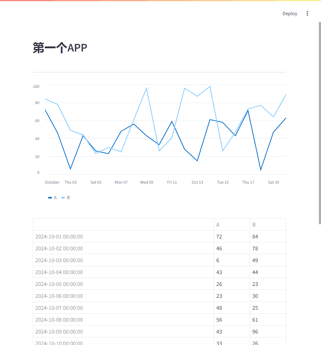Click cell value 72 in column A
321x345 pixels.
point(232,237)
